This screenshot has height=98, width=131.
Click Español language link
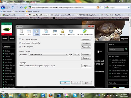tap(124, 39)
